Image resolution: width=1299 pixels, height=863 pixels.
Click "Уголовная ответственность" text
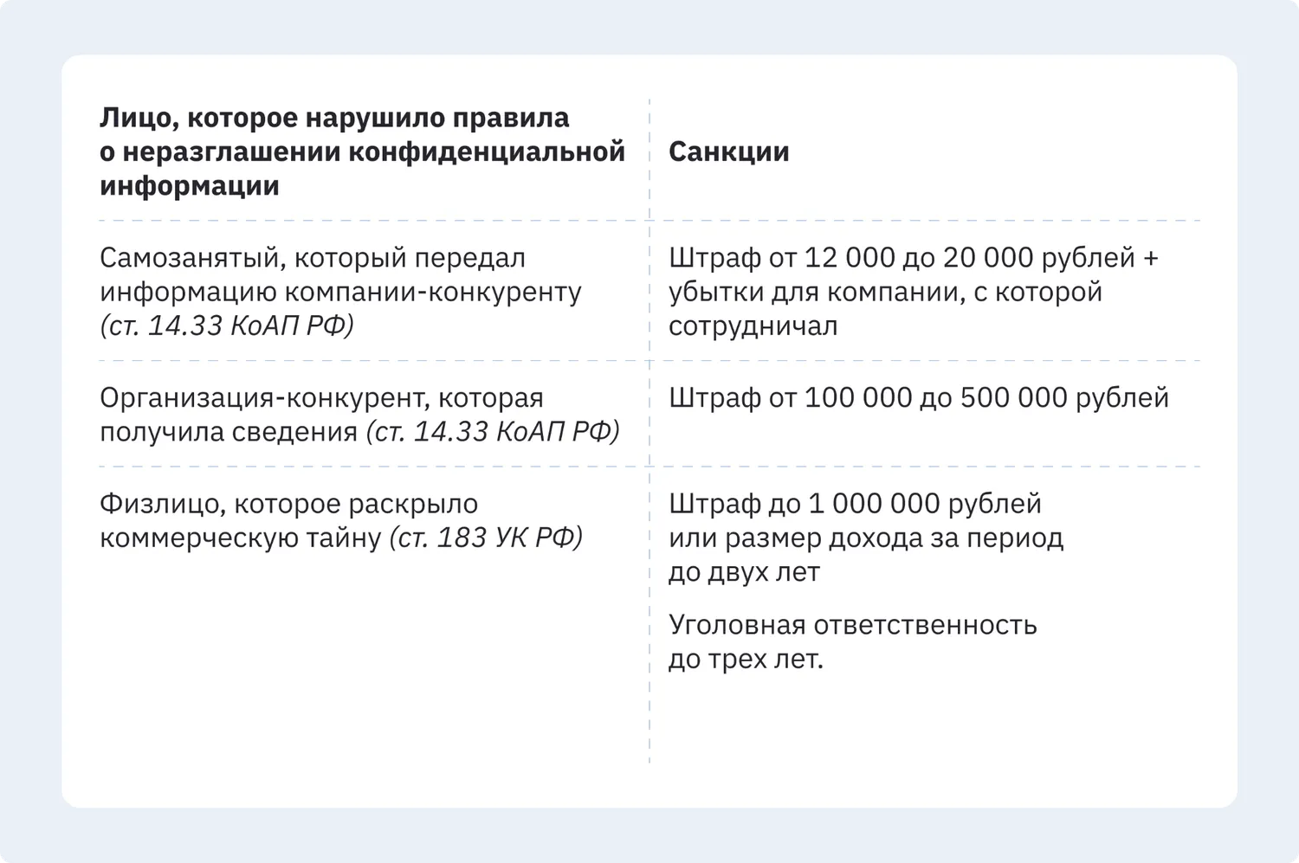tap(852, 625)
